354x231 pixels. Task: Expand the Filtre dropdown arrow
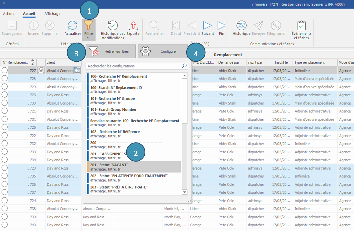coord(88,38)
